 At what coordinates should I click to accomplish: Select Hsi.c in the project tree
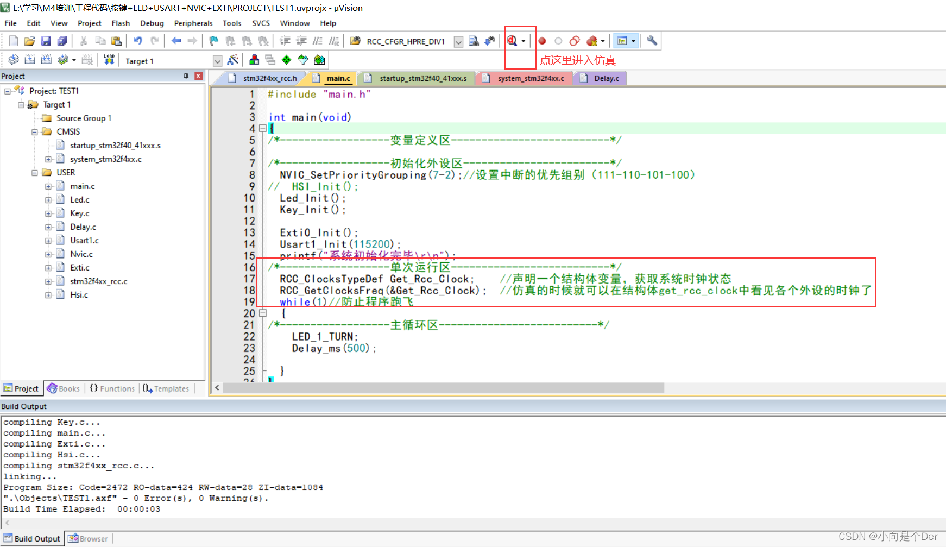(x=79, y=295)
